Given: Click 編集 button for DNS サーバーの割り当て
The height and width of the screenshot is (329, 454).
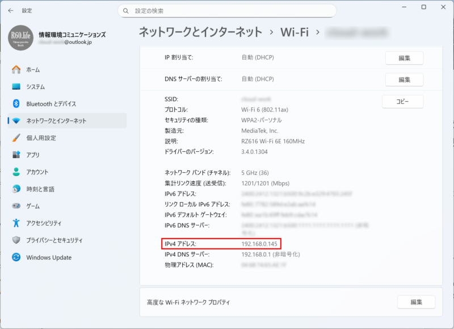Looking at the screenshot, I should pos(404,79).
